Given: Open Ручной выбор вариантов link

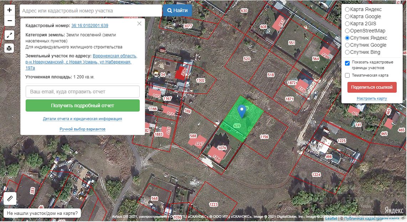Looking at the screenshot, I should [83, 129].
